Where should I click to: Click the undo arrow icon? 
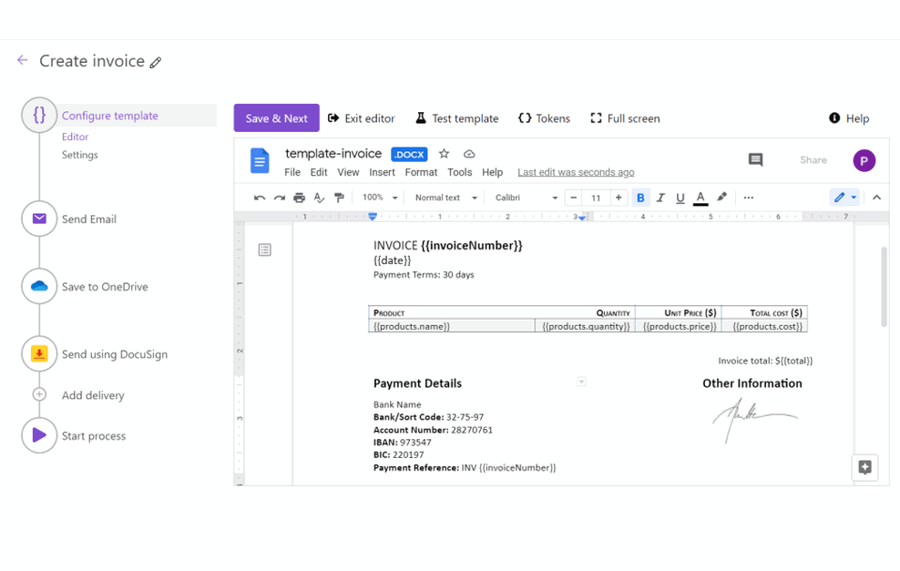tap(260, 198)
